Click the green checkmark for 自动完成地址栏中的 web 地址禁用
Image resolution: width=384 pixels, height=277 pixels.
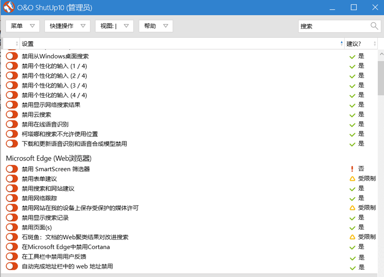[x=352, y=268]
